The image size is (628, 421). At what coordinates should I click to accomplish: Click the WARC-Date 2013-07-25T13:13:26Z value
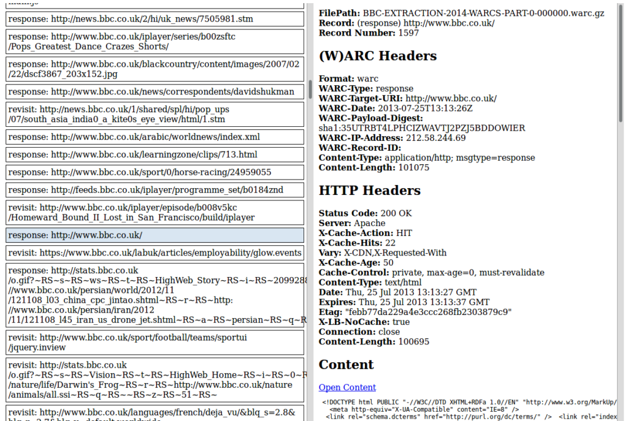click(426, 108)
